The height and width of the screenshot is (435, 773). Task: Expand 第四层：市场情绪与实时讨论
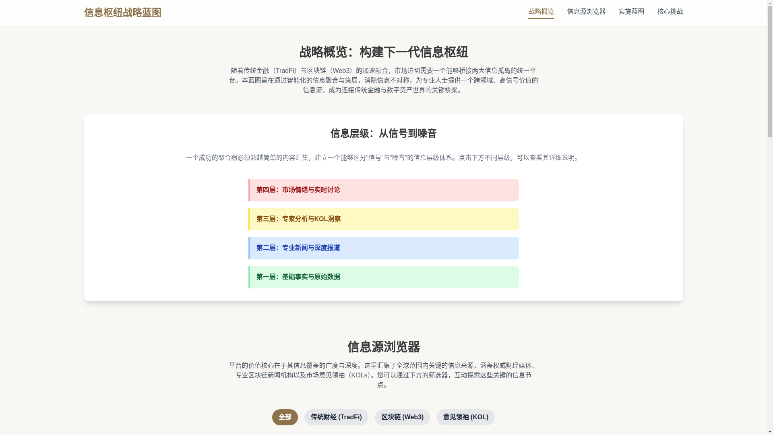[383, 190]
